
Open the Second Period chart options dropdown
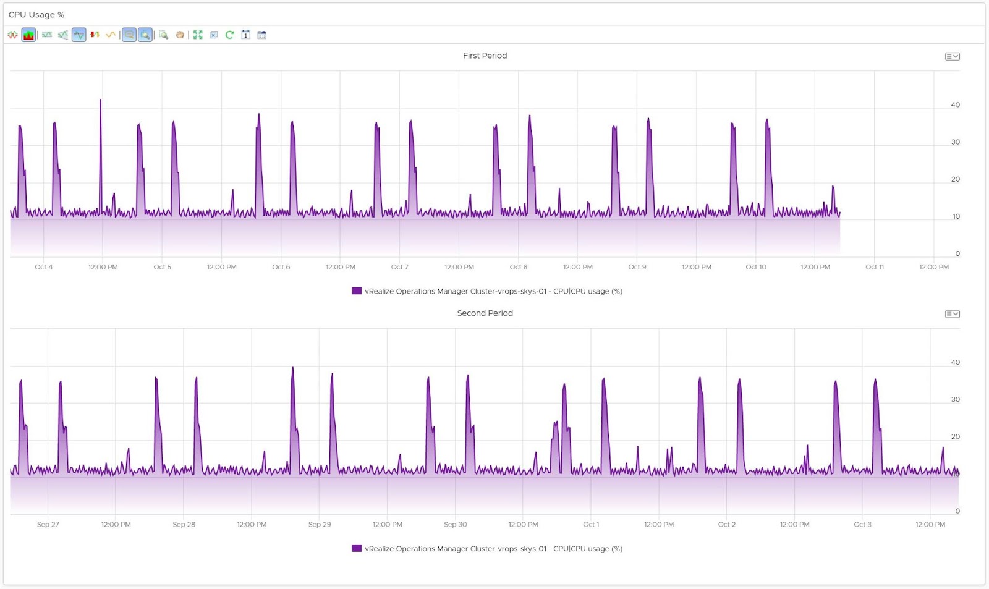click(952, 315)
